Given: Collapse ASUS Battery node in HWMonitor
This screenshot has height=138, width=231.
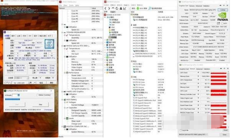Looking at the screenshot, I should [62, 100].
